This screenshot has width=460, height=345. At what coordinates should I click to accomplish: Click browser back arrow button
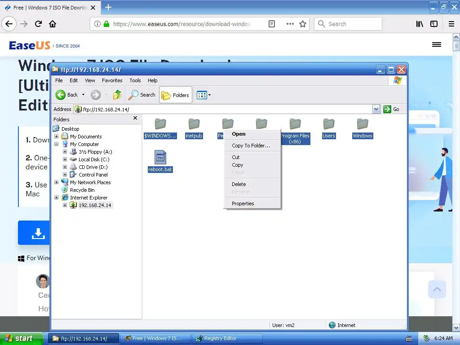pyautogui.click(x=9, y=24)
